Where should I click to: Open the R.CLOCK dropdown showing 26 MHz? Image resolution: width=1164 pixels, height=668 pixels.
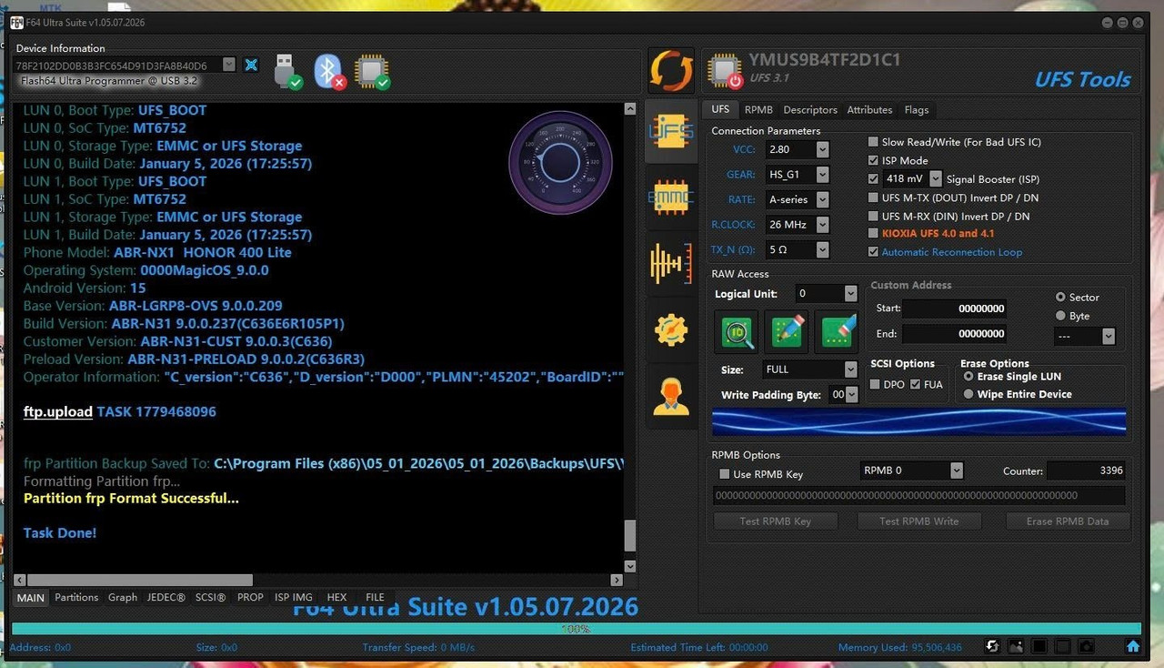pos(822,224)
